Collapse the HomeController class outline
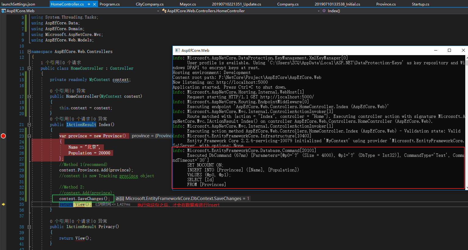The image size is (468, 250). [x=29, y=69]
